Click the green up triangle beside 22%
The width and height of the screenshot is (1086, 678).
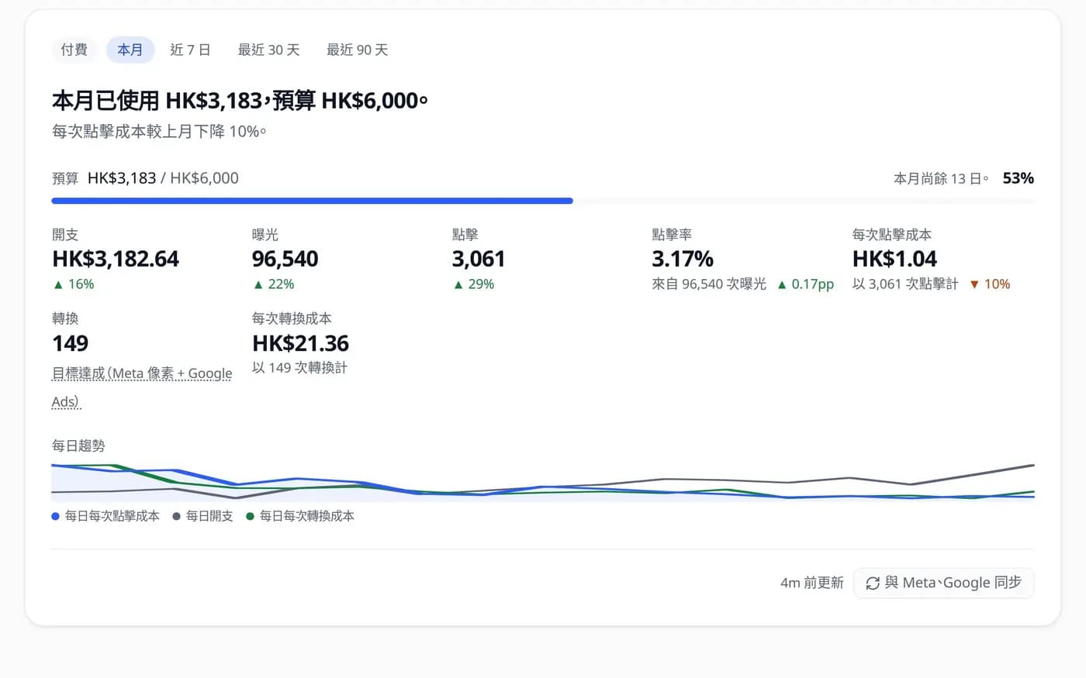point(258,285)
